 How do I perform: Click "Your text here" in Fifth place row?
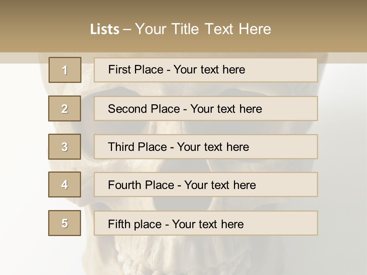(208, 224)
